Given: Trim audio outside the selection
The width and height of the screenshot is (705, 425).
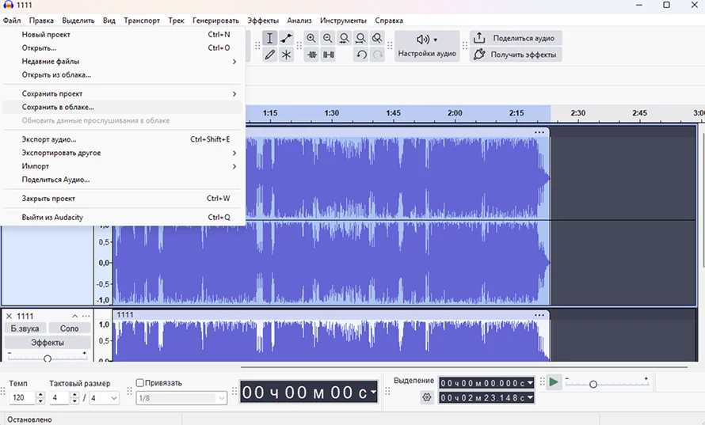Looking at the screenshot, I should coord(311,55).
